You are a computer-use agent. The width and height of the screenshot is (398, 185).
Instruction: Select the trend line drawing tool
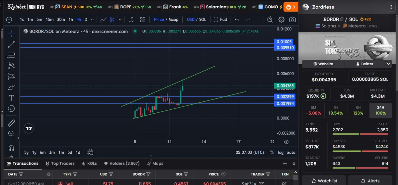pyautogui.click(x=11, y=44)
